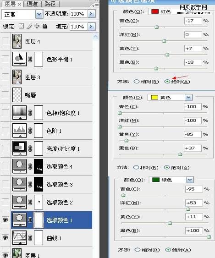215x258 pixels.
Task: Click the lock position move icon
Action: tap(37, 26)
